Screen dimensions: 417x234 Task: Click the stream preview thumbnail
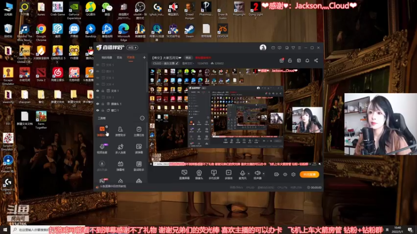236,116
